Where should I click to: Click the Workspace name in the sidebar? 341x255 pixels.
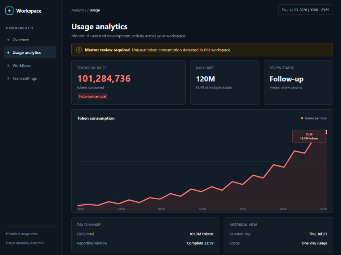click(29, 11)
